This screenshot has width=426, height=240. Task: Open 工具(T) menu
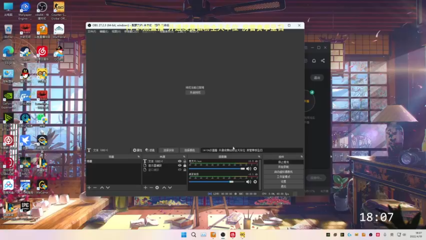(182, 31)
